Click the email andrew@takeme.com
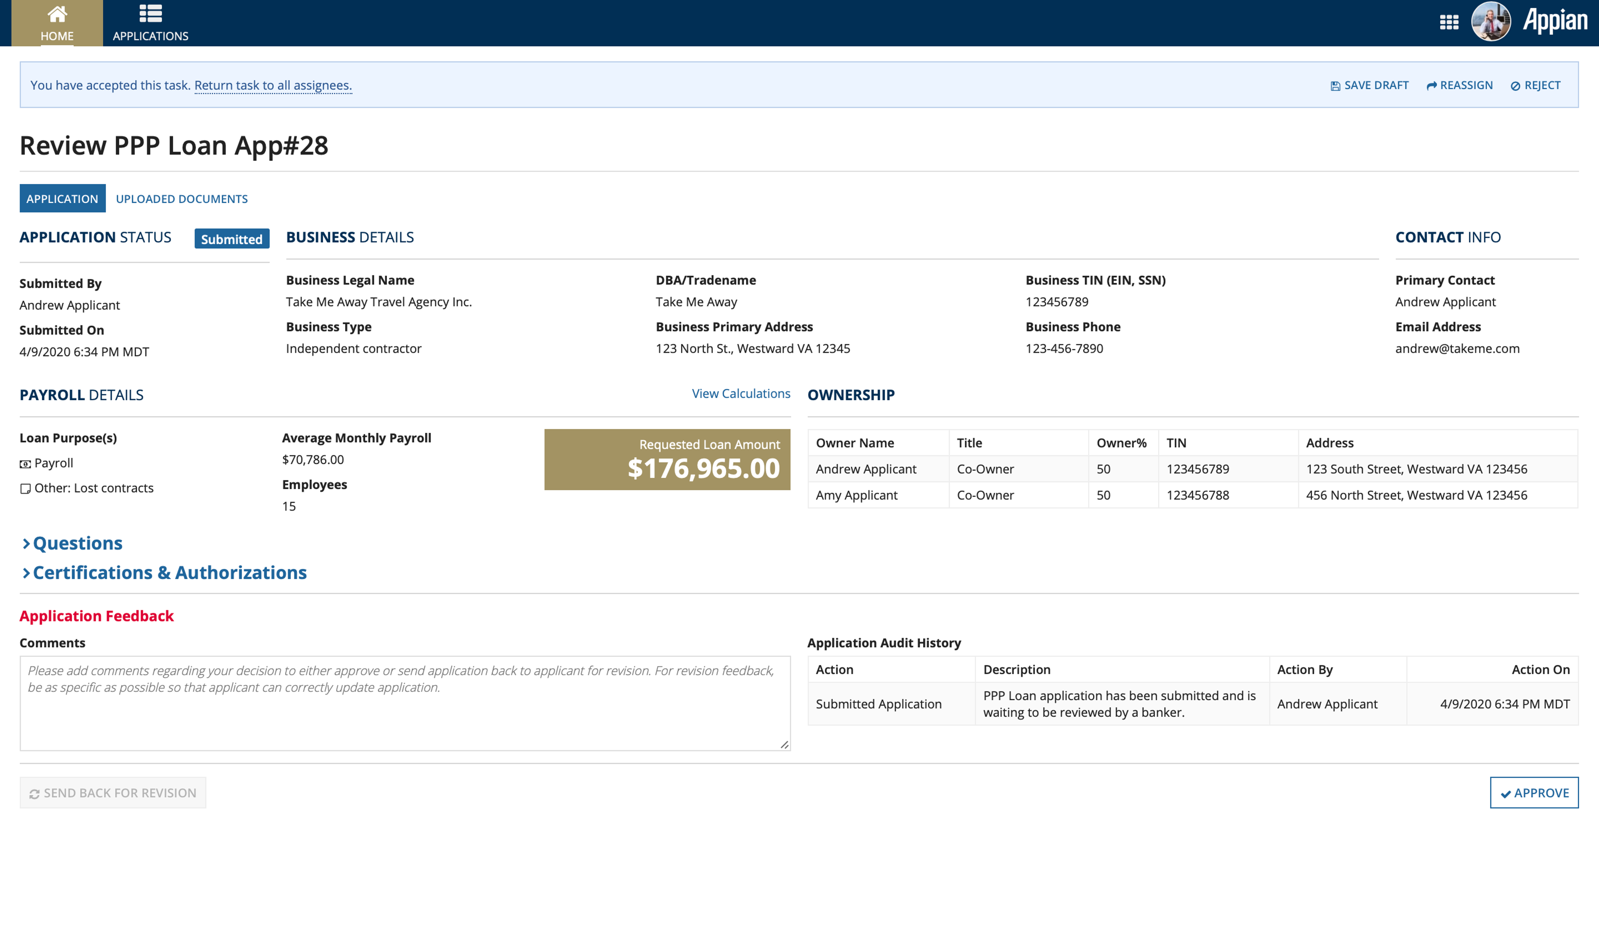Viewport: 1599px width, 926px height. [x=1457, y=348]
